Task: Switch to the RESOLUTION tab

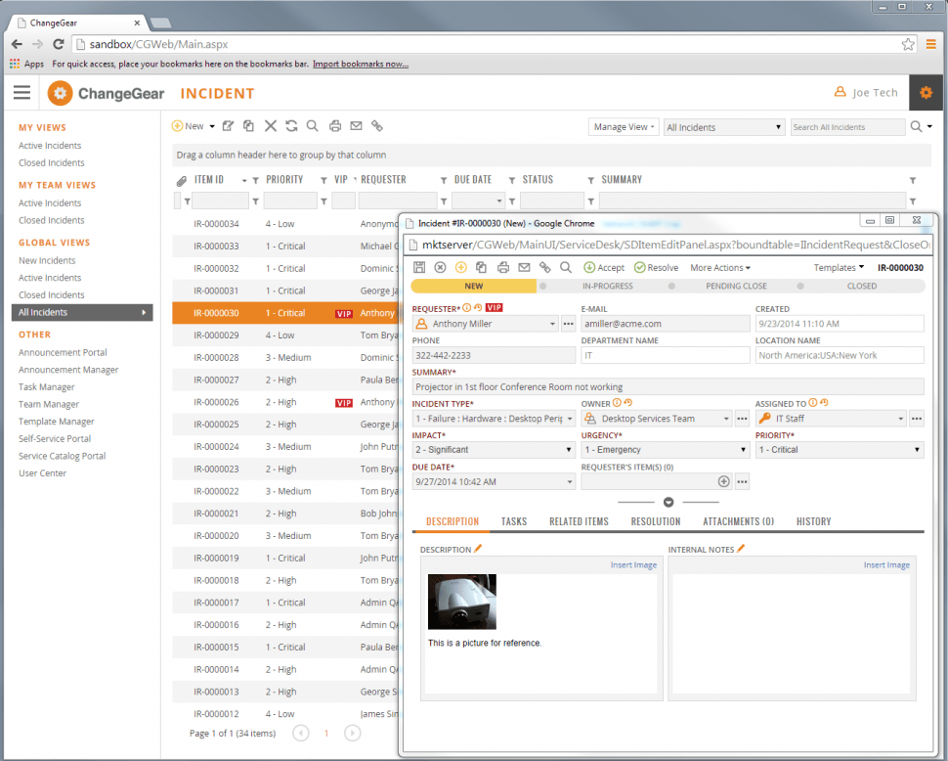Action: point(656,521)
